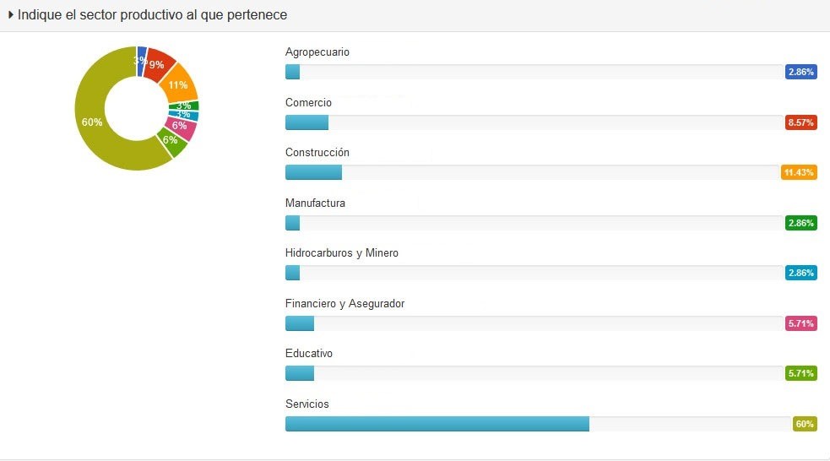The height and width of the screenshot is (461, 830).
Task: Collapse the 'Indique el sector productivo' section triangle
Action: click(10, 15)
